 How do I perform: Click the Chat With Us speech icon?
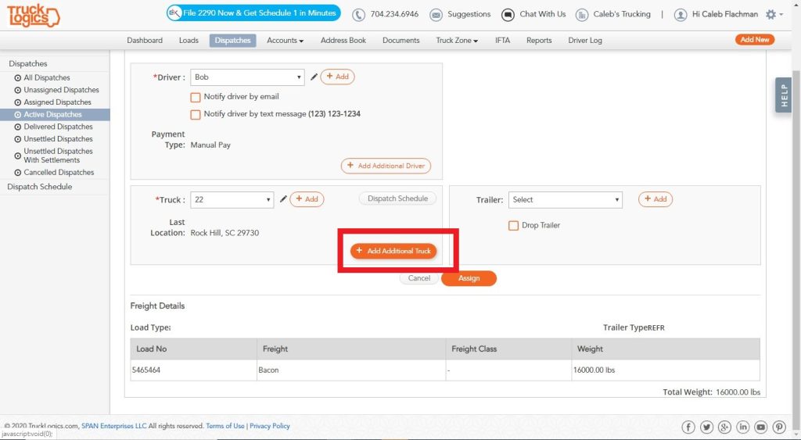click(508, 15)
